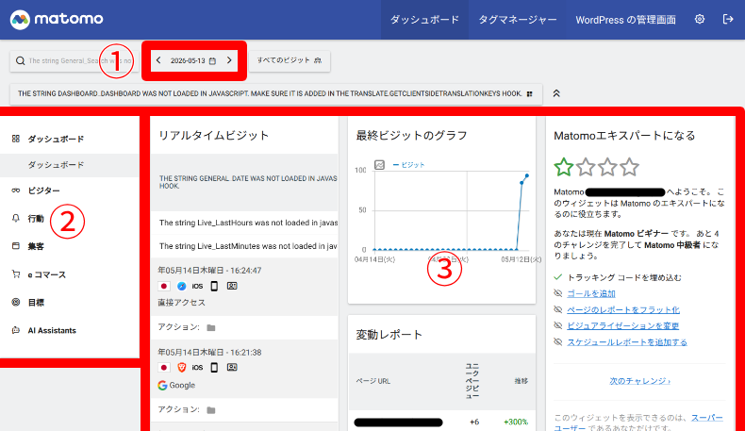Click the search magnifier icon
Viewport: 745px width, 431px height.
tap(20, 60)
